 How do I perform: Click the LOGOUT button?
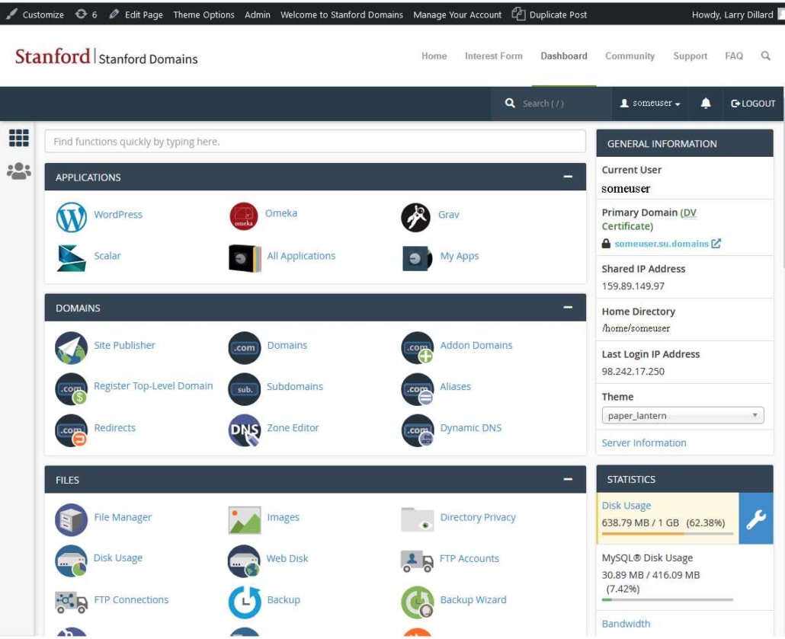point(753,104)
